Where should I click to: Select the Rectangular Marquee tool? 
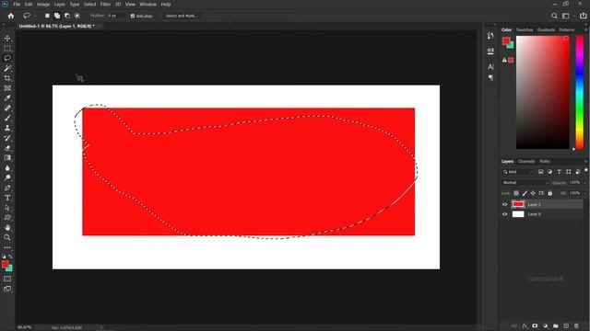coord(7,49)
